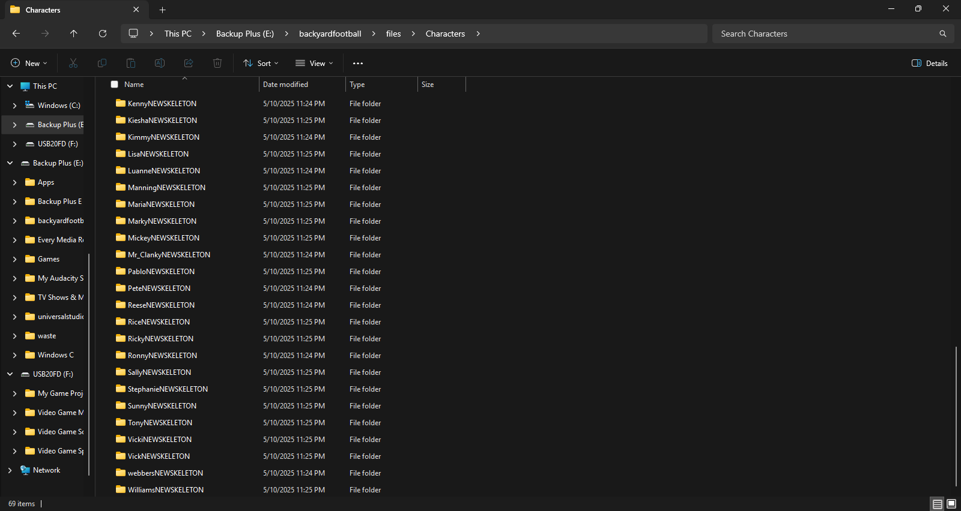Click backyardfootball in the breadcrumb

pos(330,34)
